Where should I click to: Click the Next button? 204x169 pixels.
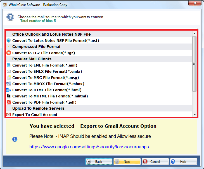point(127,161)
